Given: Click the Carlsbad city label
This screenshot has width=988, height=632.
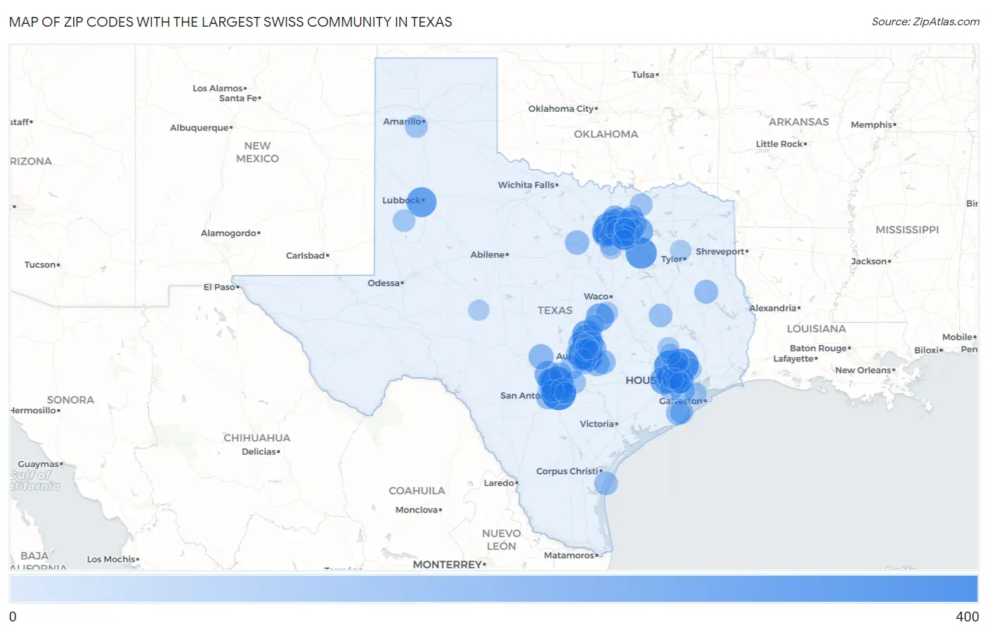Looking at the screenshot, I should point(307,255).
